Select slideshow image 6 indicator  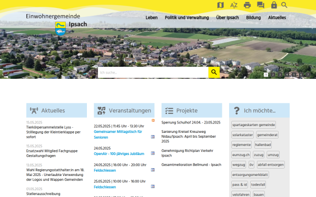pos(301,75)
